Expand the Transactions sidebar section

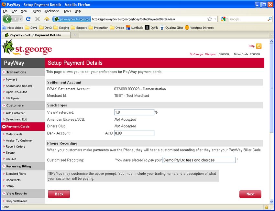23,72
